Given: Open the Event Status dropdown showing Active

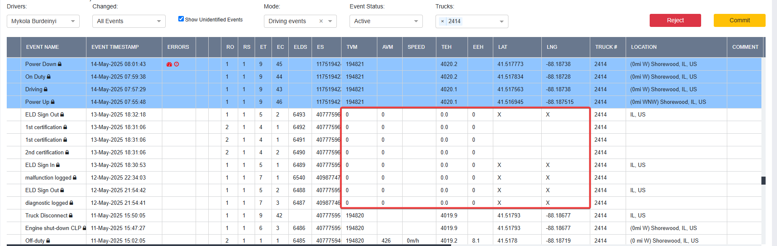Looking at the screenshot, I should [x=386, y=21].
